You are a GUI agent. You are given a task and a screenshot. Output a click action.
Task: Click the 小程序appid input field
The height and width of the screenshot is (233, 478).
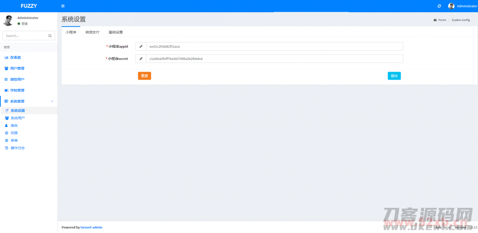[274, 47]
